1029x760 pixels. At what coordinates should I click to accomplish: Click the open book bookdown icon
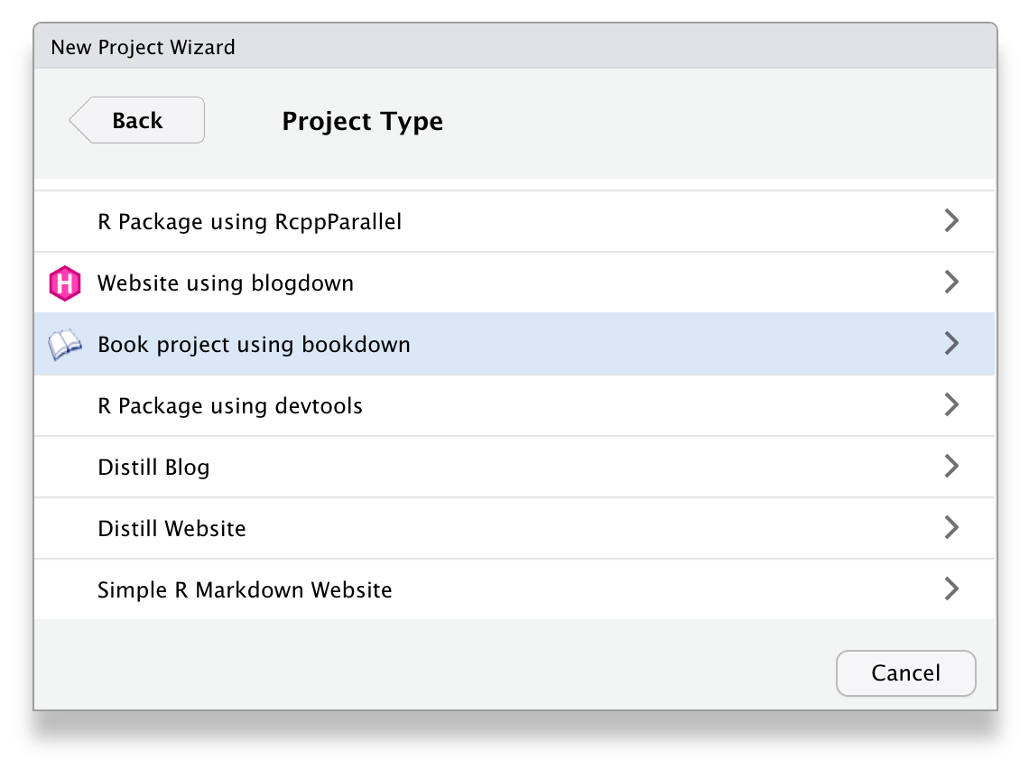pos(65,345)
